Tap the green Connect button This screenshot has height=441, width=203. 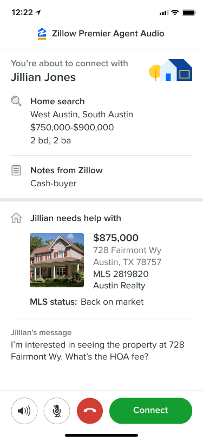[150, 411]
